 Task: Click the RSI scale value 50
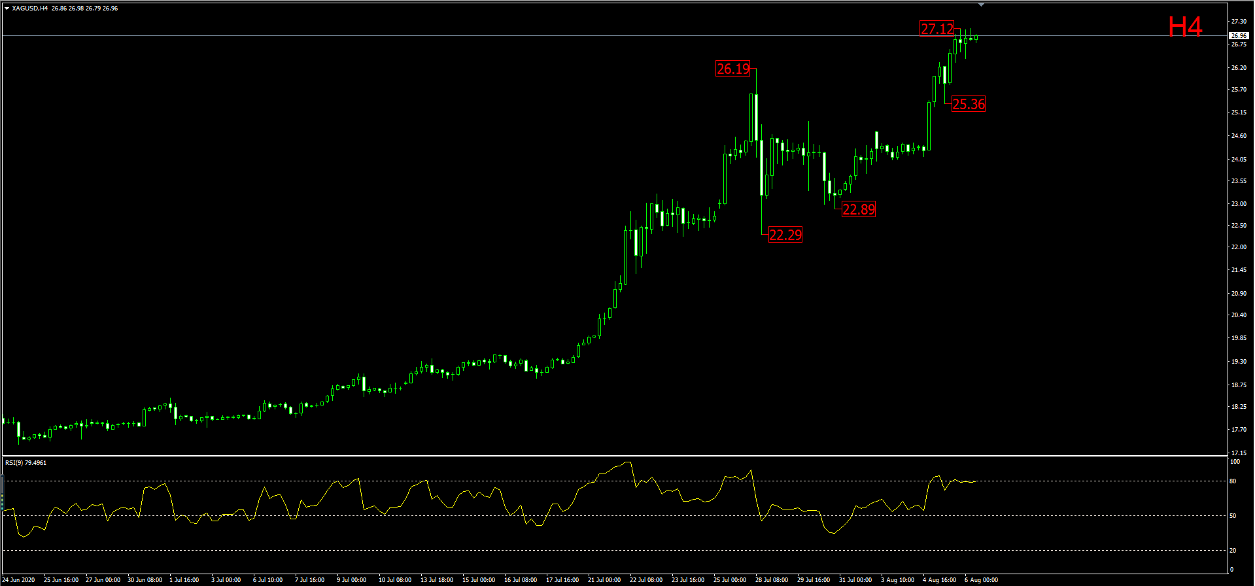1233,516
